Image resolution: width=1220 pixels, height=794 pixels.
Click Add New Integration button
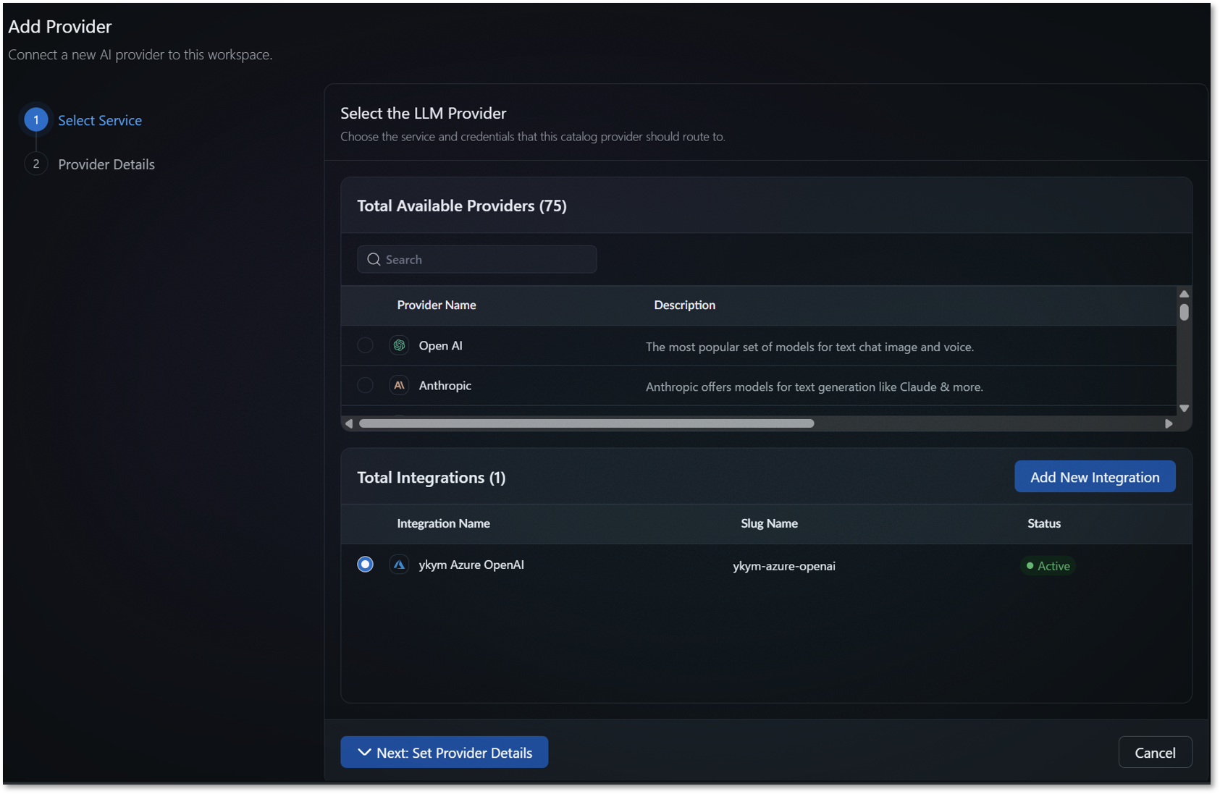tap(1095, 477)
